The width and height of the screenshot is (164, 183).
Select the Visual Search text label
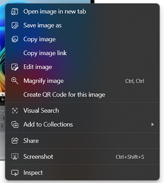coord(41,111)
